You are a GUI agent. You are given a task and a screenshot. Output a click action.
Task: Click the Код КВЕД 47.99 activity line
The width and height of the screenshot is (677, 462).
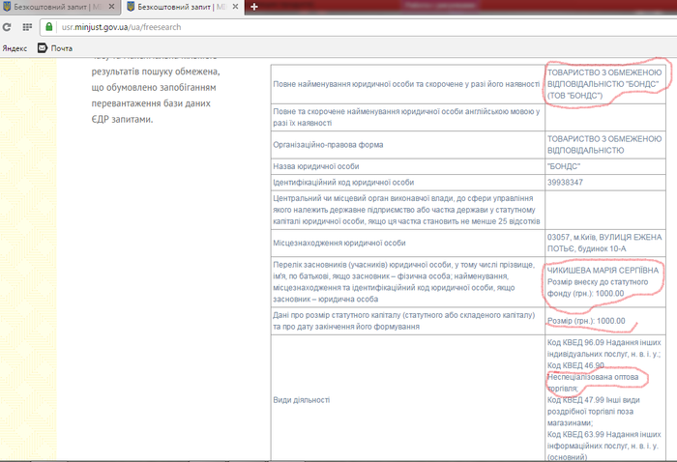click(594, 412)
